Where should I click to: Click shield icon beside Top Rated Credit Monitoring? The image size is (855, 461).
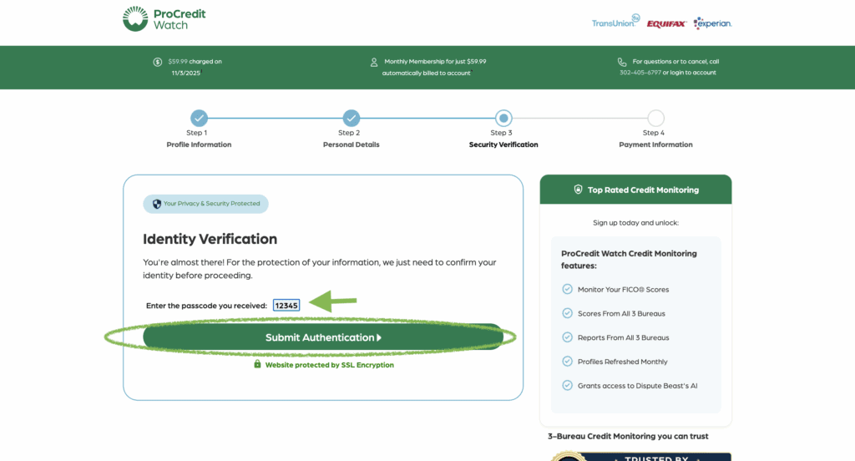tap(578, 190)
